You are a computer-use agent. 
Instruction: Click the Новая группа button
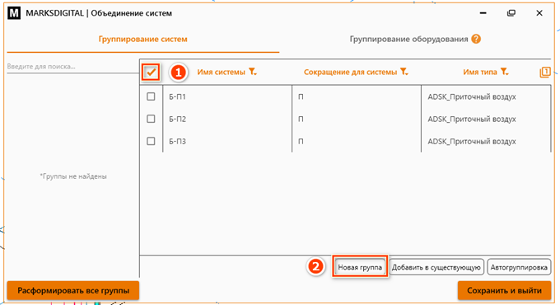click(x=360, y=267)
